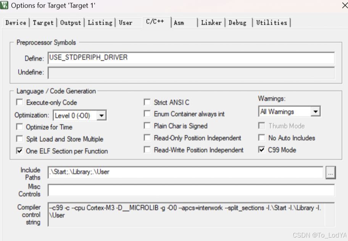Go to the Listing tab
Image resolution: width=348 pixels, height=241 pixels.
[100, 22]
